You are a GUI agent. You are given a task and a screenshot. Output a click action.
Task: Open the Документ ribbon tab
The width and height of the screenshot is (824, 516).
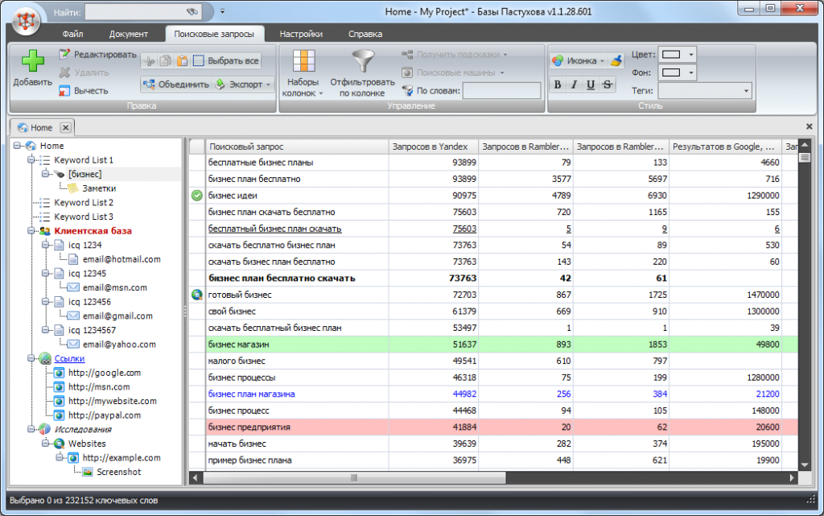tap(128, 34)
